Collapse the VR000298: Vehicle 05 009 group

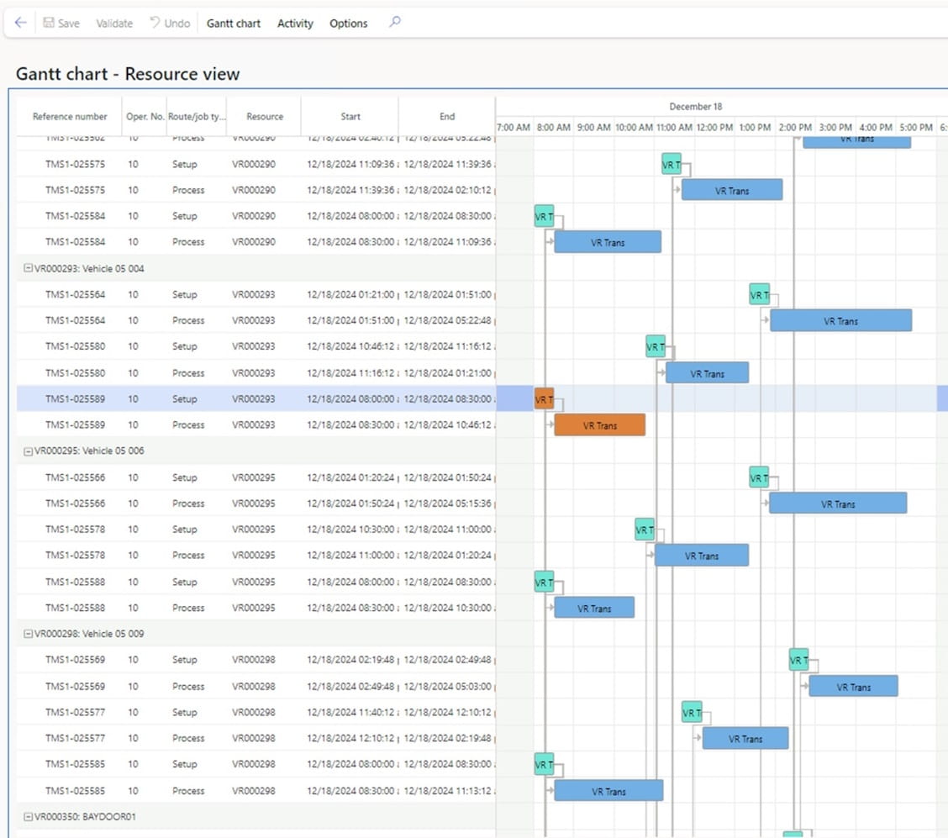pos(28,634)
